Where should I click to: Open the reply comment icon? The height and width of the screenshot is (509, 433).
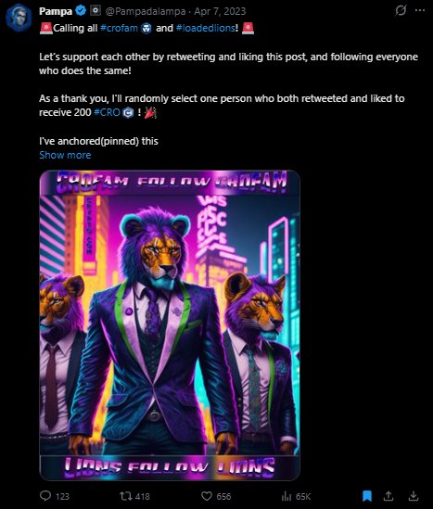45,496
